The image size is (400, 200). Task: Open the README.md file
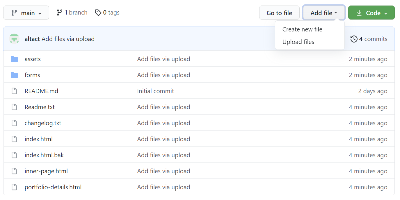point(41,91)
